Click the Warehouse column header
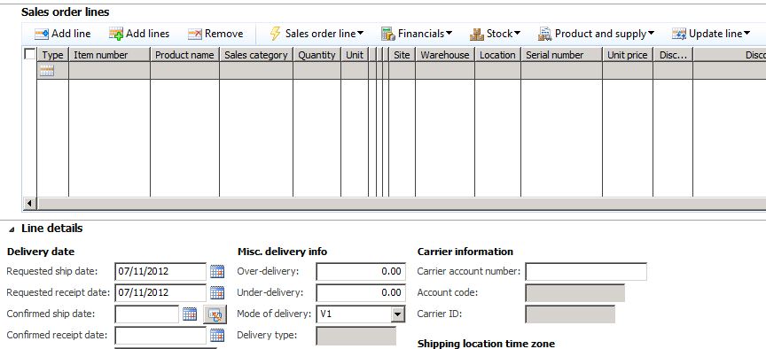This screenshot has width=766, height=349. (445, 55)
